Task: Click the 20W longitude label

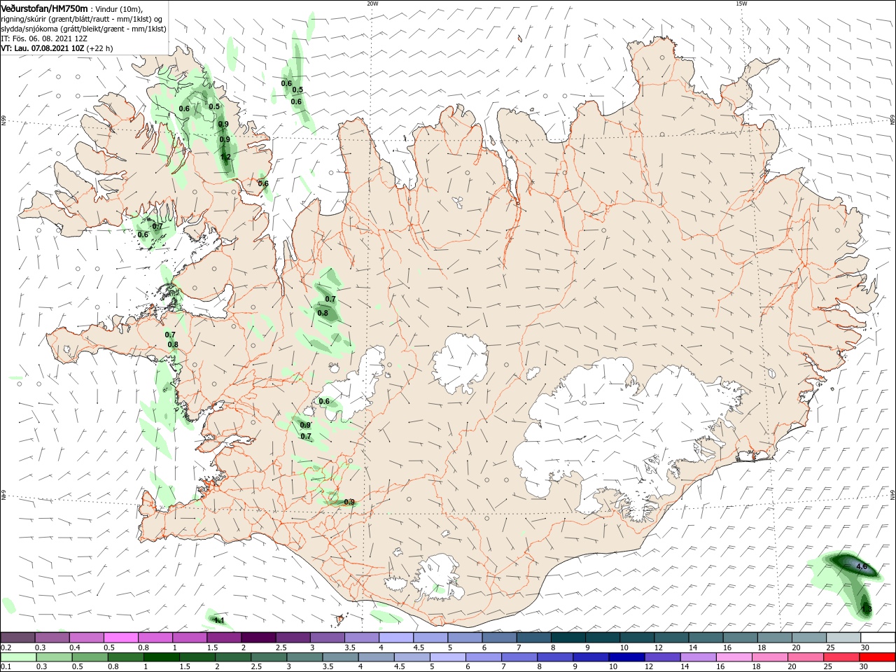Action: [x=372, y=3]
